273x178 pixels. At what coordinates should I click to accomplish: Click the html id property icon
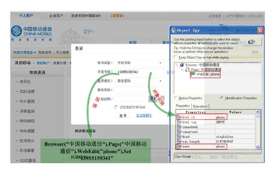coord(179,117)
